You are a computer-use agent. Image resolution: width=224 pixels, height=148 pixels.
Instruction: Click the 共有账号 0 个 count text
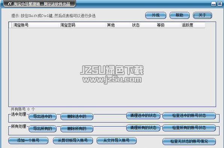pos(23,109)
